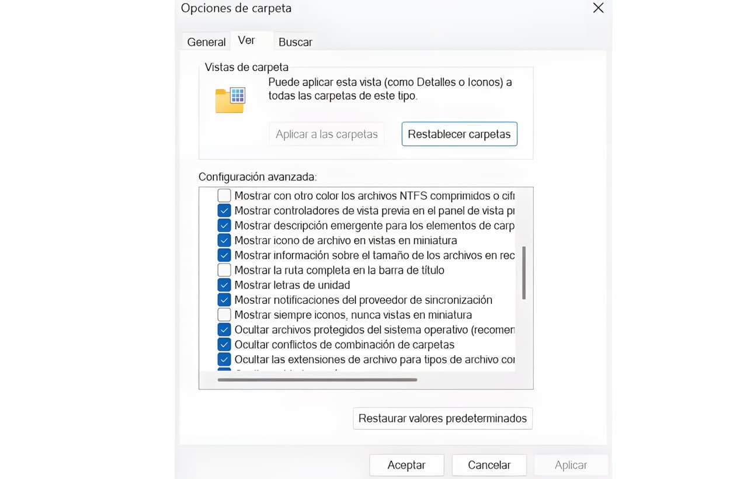Click the folder views icon
730x479 pixels.
point(230,100)
